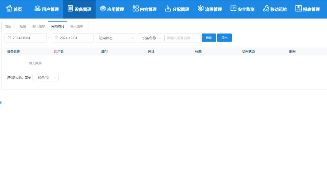Viewport: 327px width, 187px height.
Task: Click the 暂无数据 empty table text
Action: click(35, 63)
